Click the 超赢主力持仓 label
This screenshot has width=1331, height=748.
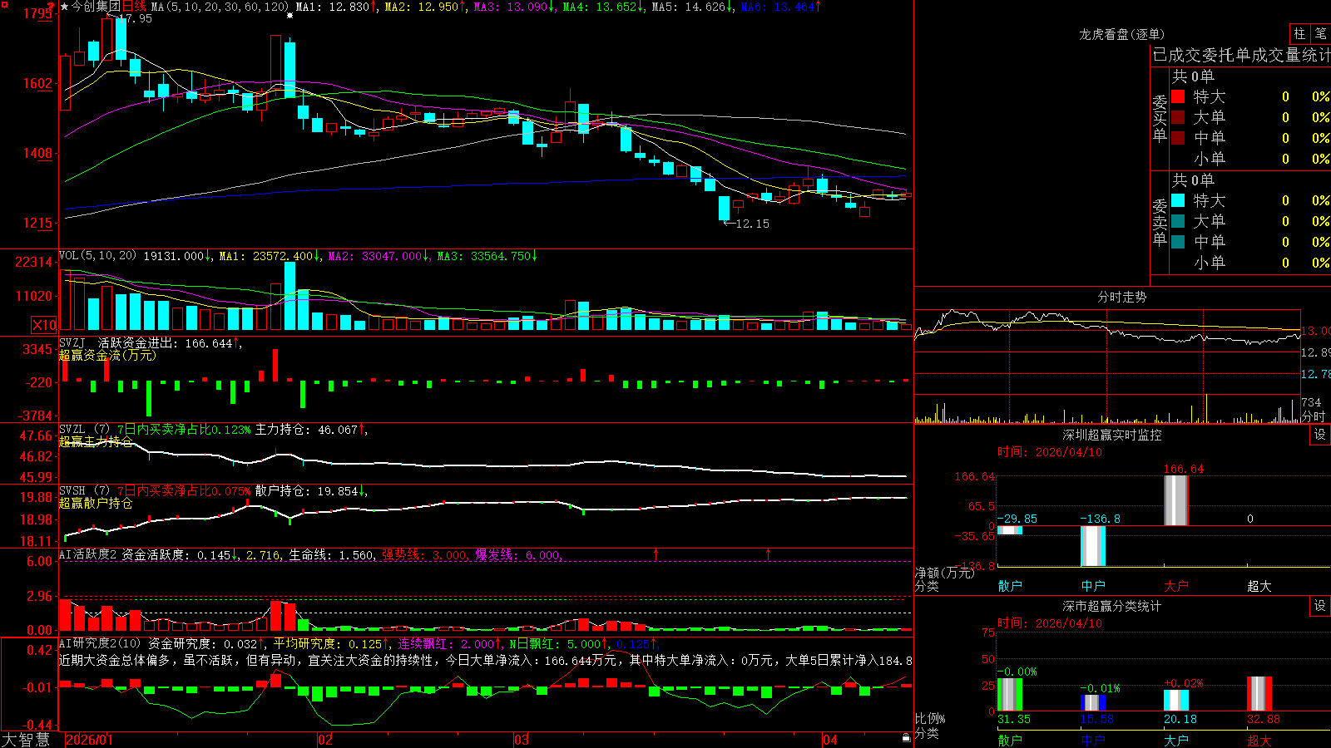(96, 441)
